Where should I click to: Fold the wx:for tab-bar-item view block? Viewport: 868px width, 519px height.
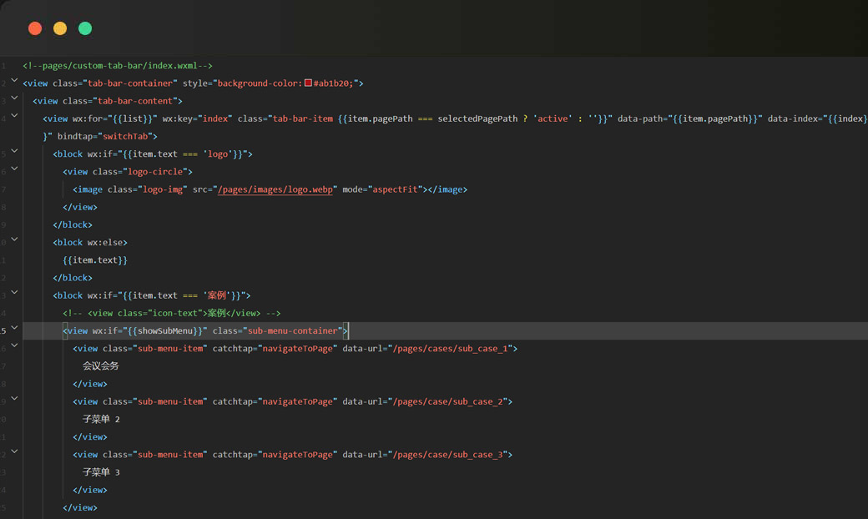coord(14,116)
